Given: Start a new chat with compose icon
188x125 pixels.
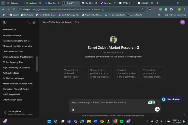Looking at the screenshot, I should (x=34, y=22).
